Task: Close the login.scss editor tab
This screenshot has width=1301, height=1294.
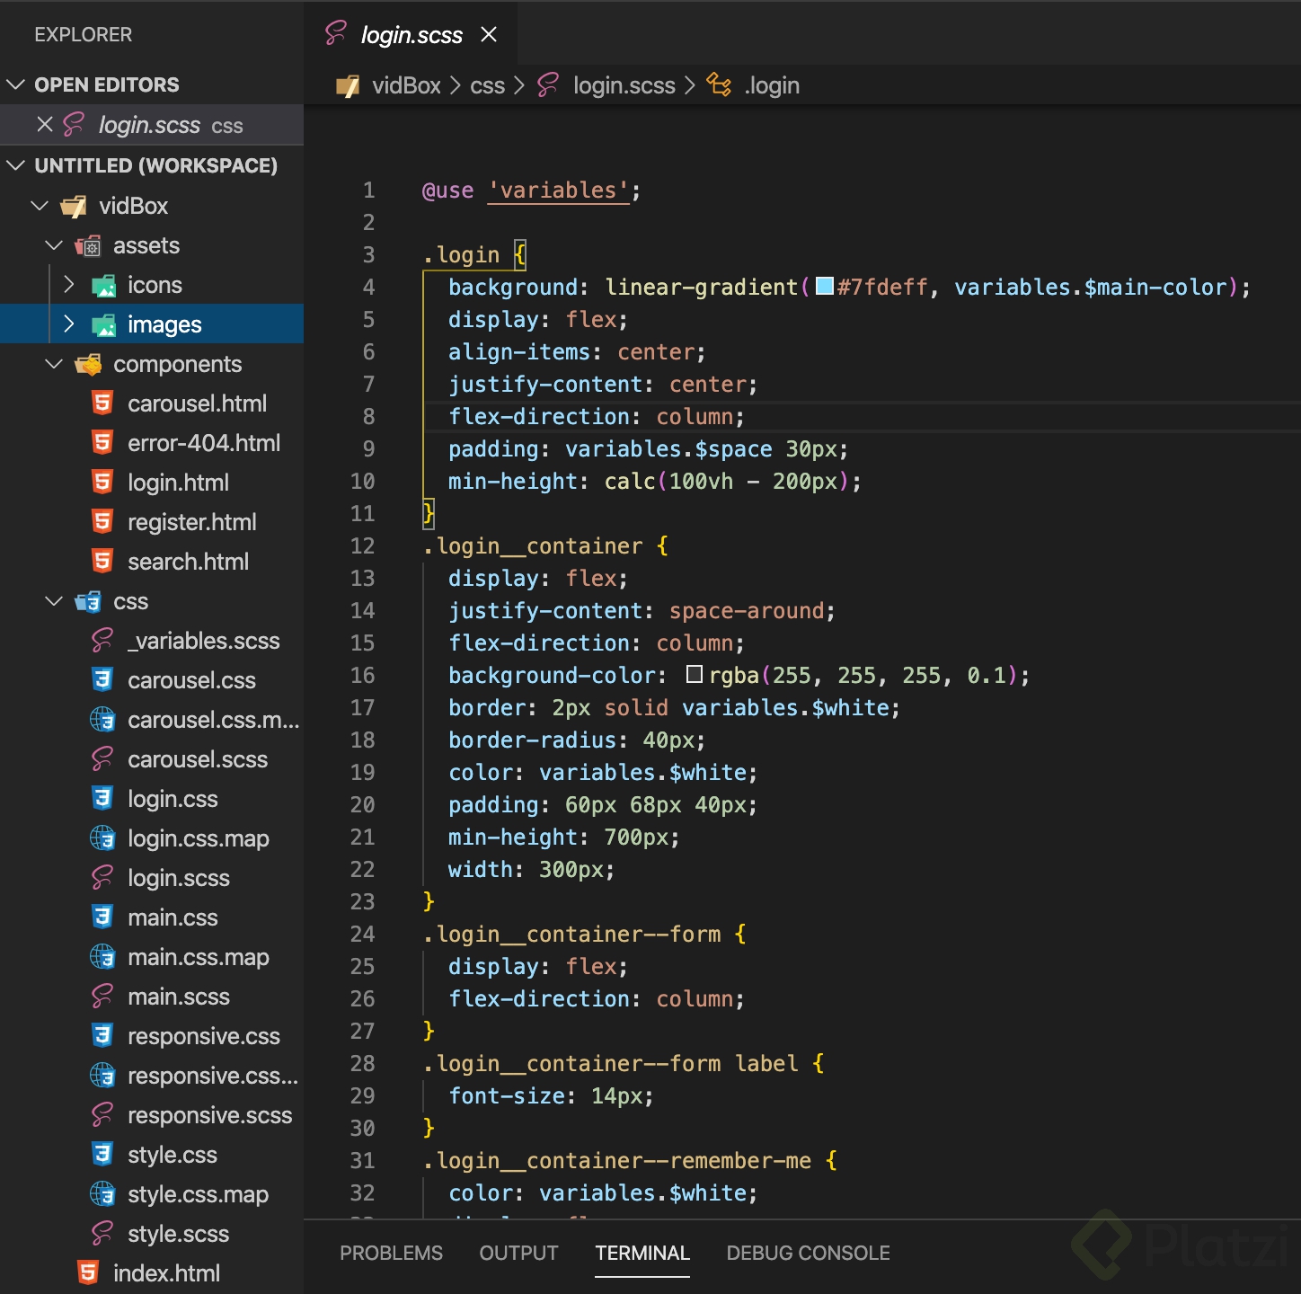Action: [x=489, y=34]
